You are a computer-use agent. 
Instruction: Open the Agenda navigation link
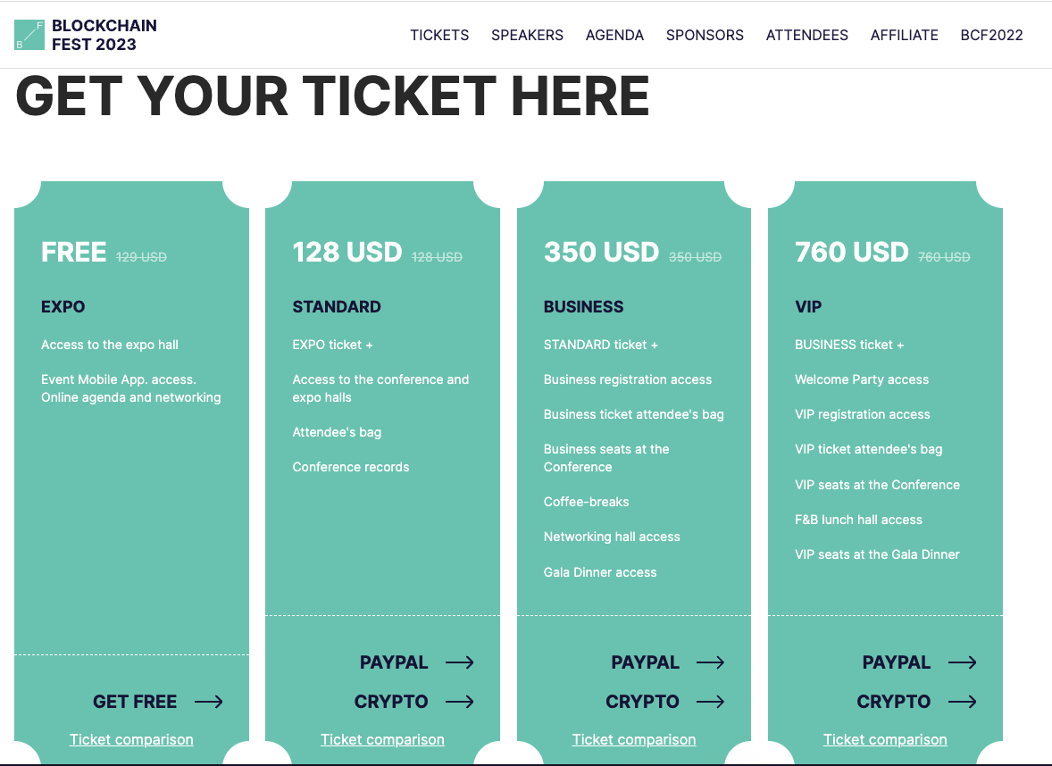click(614, 36)
